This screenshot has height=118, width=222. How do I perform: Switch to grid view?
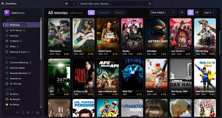(x=190, y=13)
